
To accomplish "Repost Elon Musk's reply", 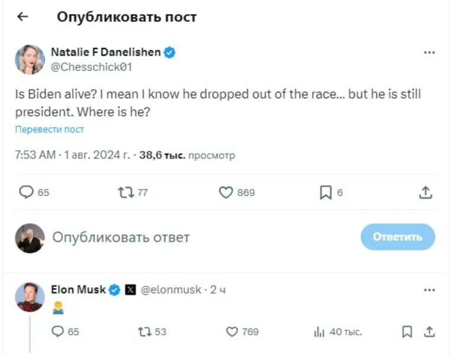I will 144,332.
